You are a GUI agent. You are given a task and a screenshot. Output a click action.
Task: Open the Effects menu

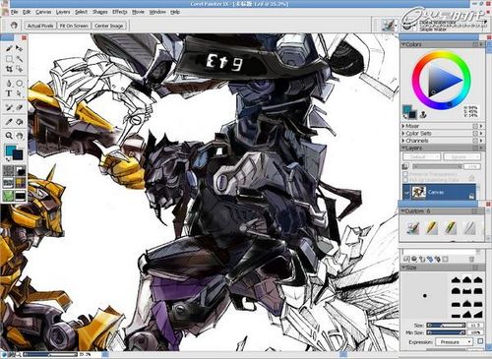[x=120, y=12]
